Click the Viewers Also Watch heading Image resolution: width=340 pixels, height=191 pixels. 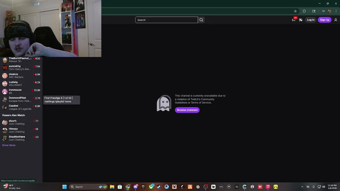pos(14,115)
